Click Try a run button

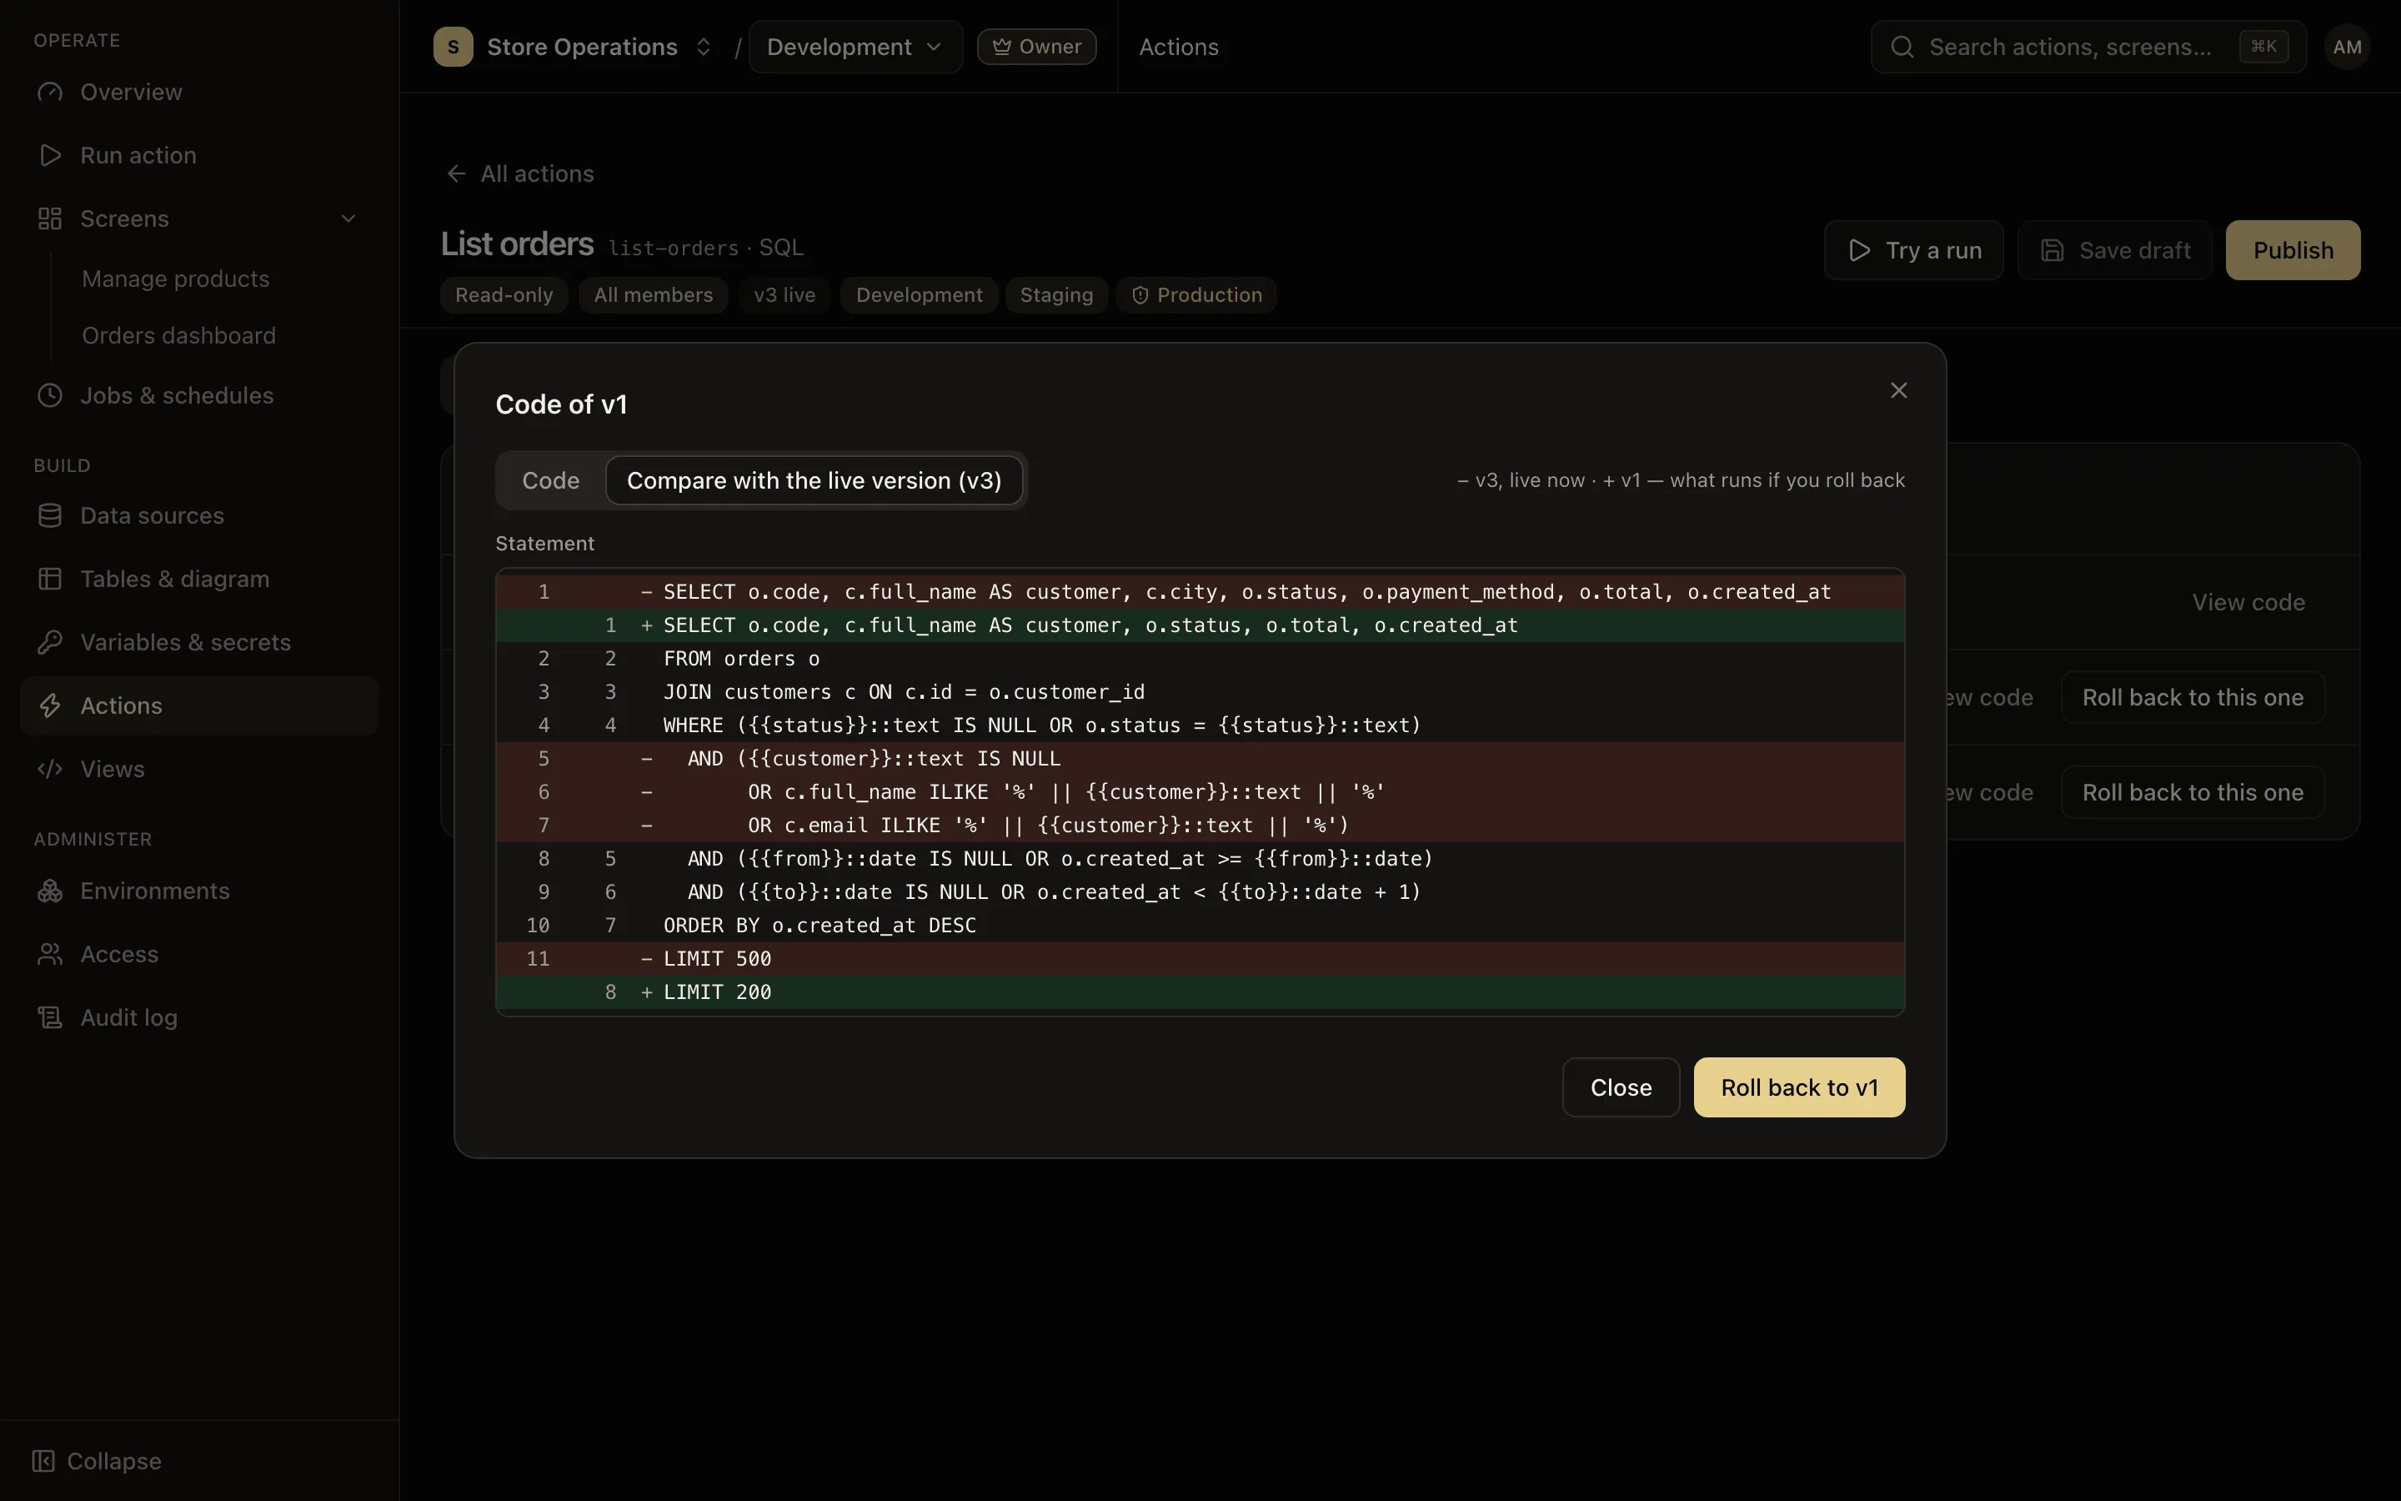coord(1912,250)
